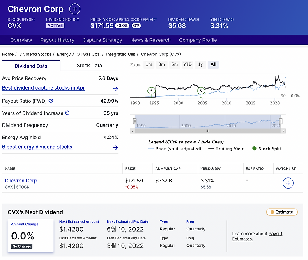Click arrow next to best dividend capture stocks
308x260 pixels.
(115, 89)
